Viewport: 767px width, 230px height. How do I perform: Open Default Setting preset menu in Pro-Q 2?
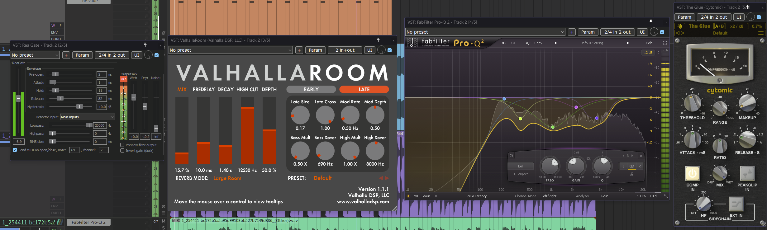point(592,43)
